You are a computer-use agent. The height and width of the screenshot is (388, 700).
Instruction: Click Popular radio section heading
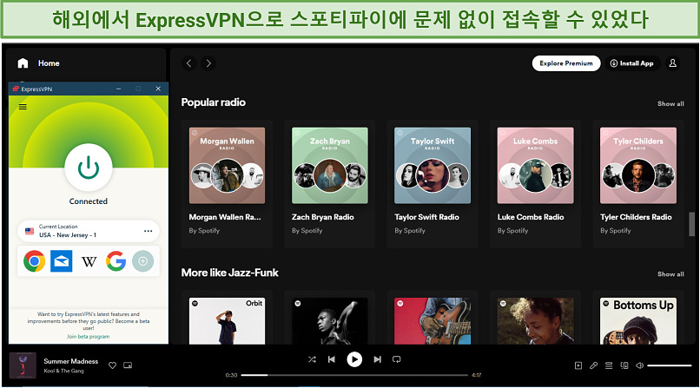coord(214,102)
